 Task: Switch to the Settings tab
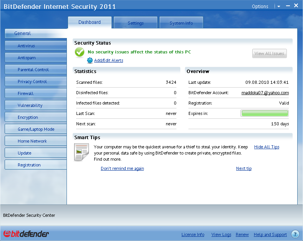(x=135, y=23)
